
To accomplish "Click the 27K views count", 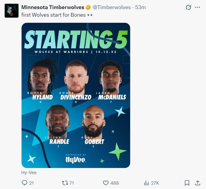I will point(155,183).
